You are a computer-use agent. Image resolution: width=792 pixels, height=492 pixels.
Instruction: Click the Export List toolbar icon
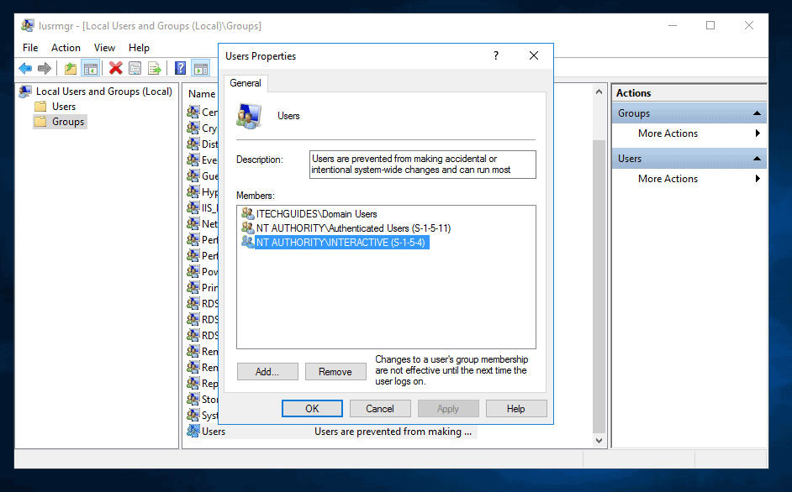pos(155,68)
